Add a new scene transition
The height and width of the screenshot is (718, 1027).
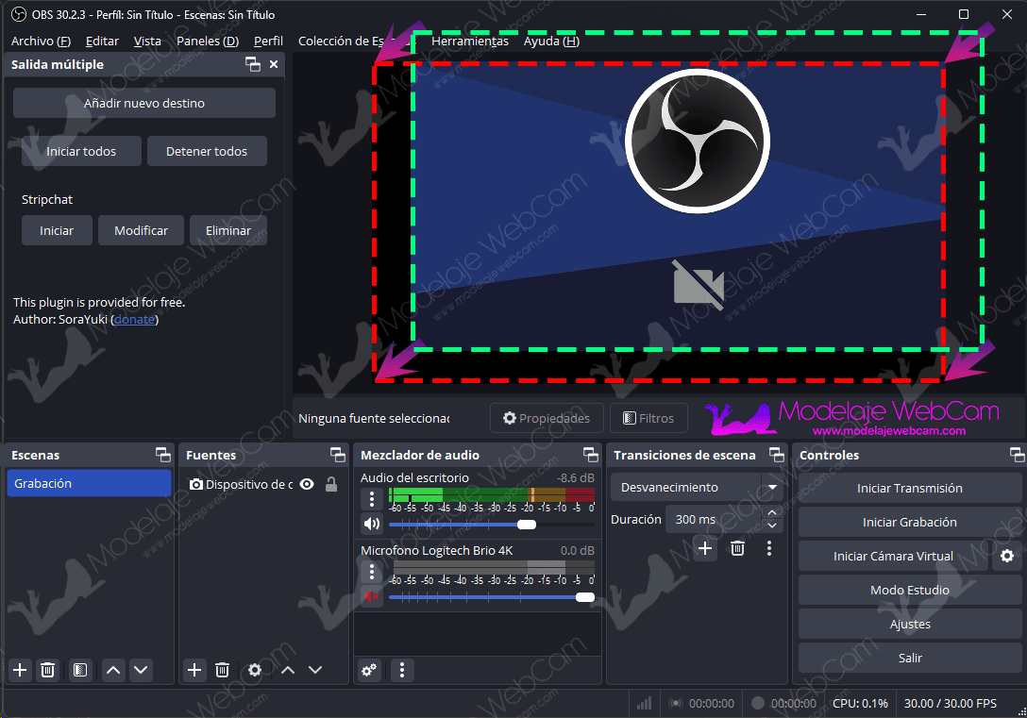pyautogui.click(x=705, y=548)
